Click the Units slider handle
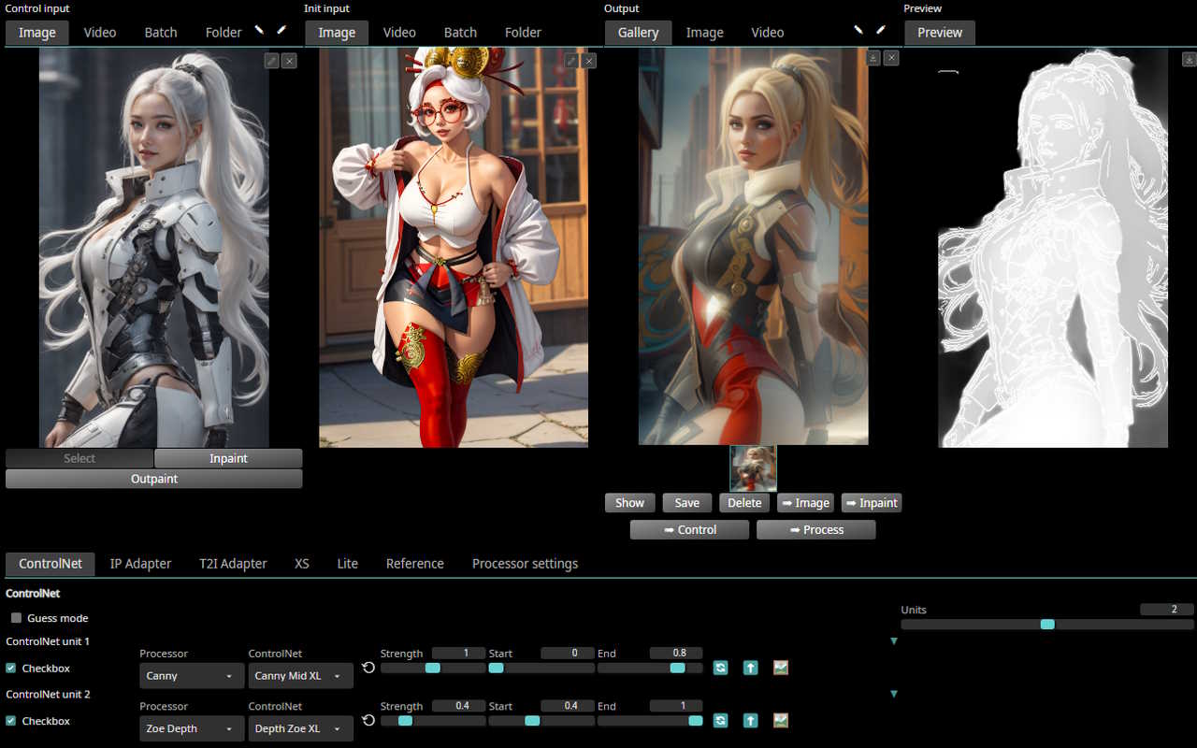This screenshot has height=748, width=1197. pos(1047,624)
